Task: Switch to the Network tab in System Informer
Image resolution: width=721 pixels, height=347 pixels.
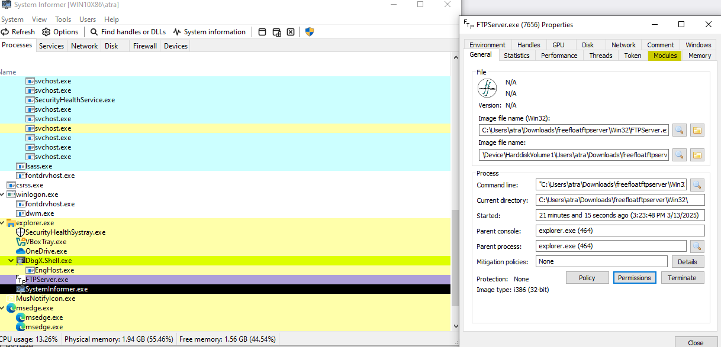Action: [x=84, y=46]
